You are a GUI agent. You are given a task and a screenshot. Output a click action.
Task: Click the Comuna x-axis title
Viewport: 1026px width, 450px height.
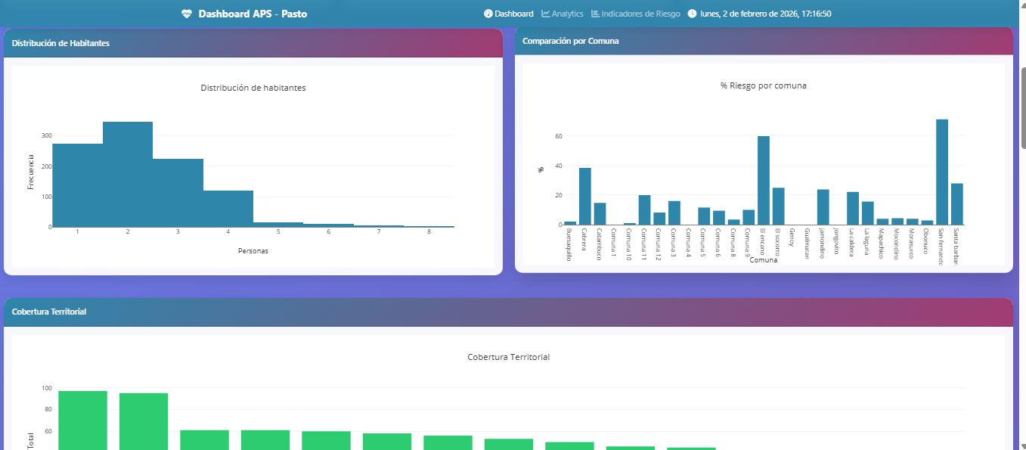[764, 260]
